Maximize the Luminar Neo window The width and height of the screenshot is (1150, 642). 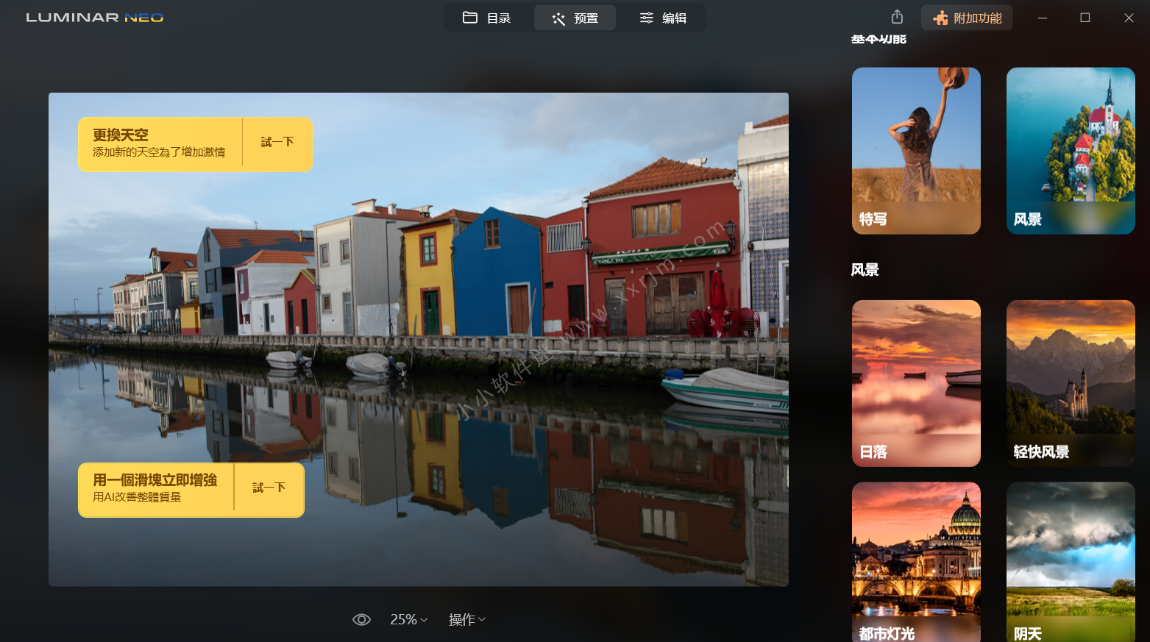1085,18
